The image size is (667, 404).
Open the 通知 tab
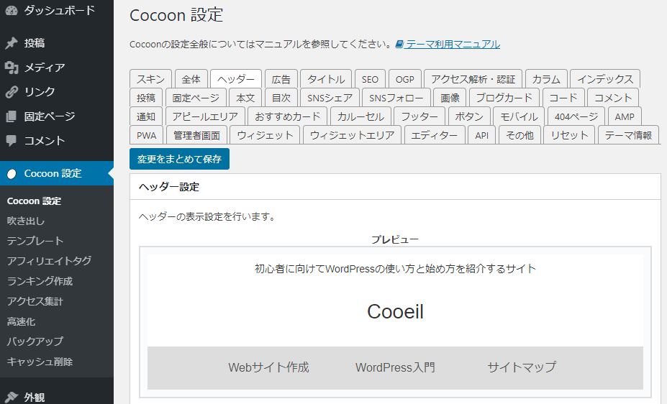(146, 116)
